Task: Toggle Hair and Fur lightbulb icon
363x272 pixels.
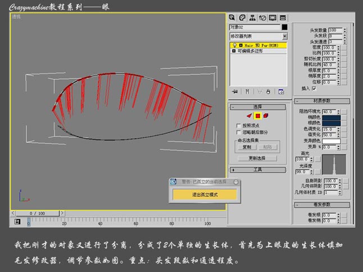Action: tap(234, 45)
